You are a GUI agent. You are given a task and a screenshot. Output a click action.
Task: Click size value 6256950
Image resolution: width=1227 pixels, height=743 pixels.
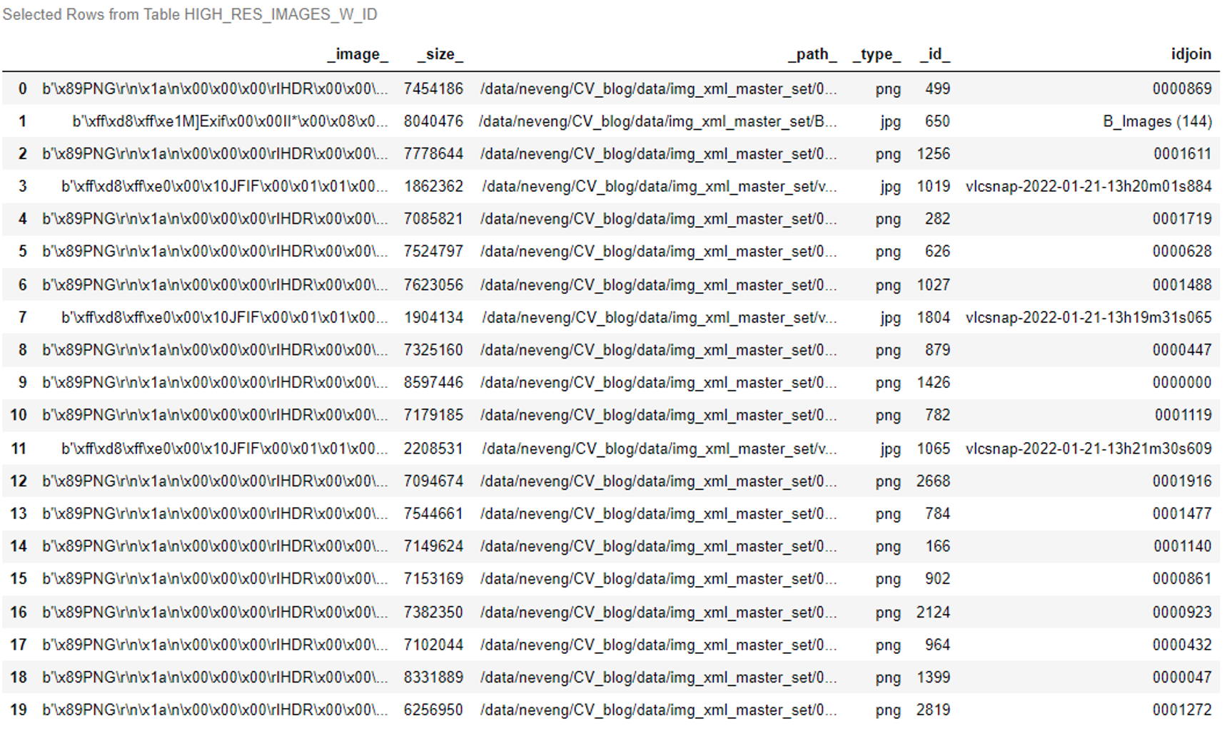433,709
